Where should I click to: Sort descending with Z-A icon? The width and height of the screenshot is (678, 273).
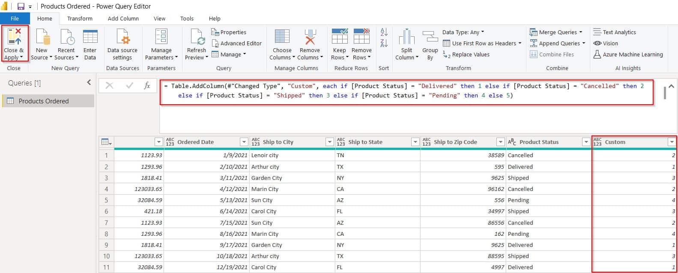384,43
